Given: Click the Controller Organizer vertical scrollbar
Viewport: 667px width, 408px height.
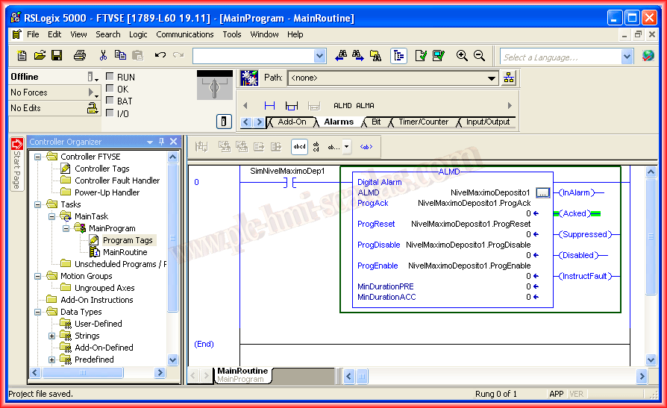Looking at the screenshot, I should tap(173, 261).
